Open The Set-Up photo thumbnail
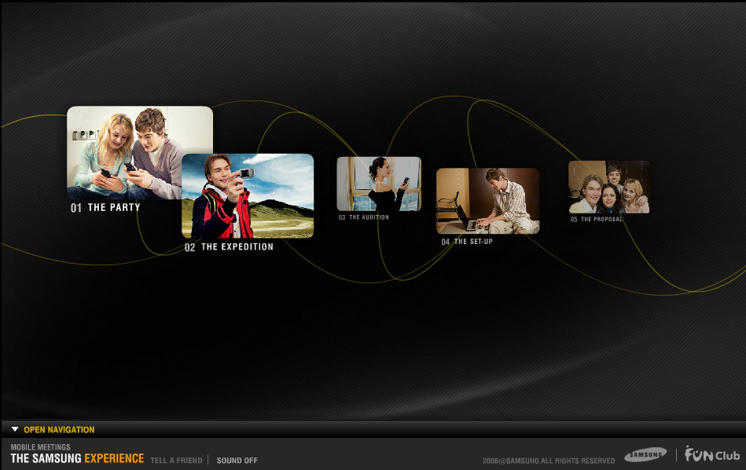Viewport: 746px width, 470px height. tap(487, 201)
